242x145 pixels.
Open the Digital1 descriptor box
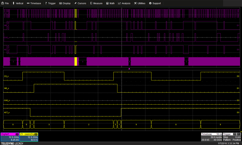click(10, 137)
